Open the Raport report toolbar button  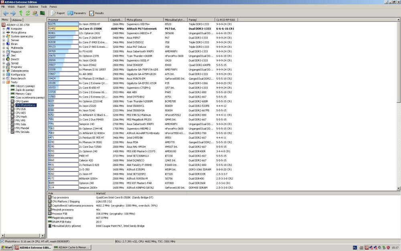[58, 13]
